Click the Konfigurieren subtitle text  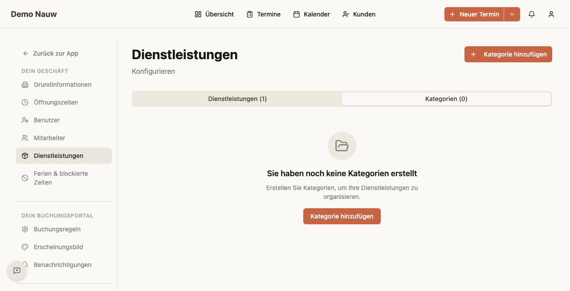(153, 71)
